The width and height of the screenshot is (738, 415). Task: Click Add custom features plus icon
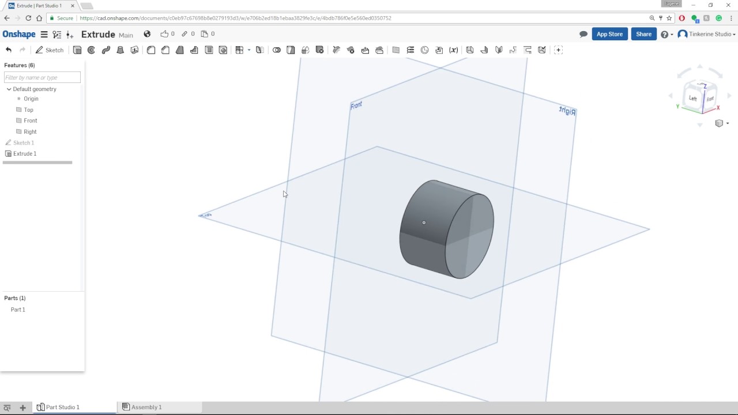pyautogui.click(x=558, y=50)
